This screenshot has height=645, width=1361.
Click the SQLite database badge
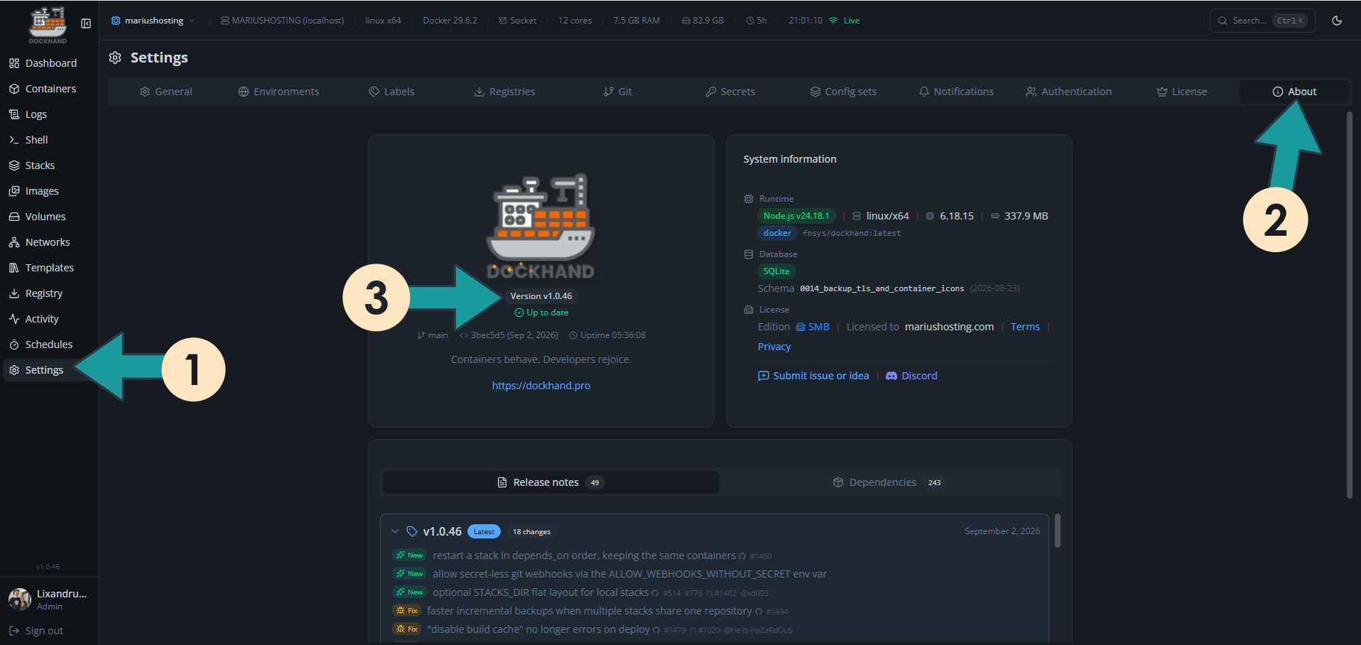tap(776, 271)
